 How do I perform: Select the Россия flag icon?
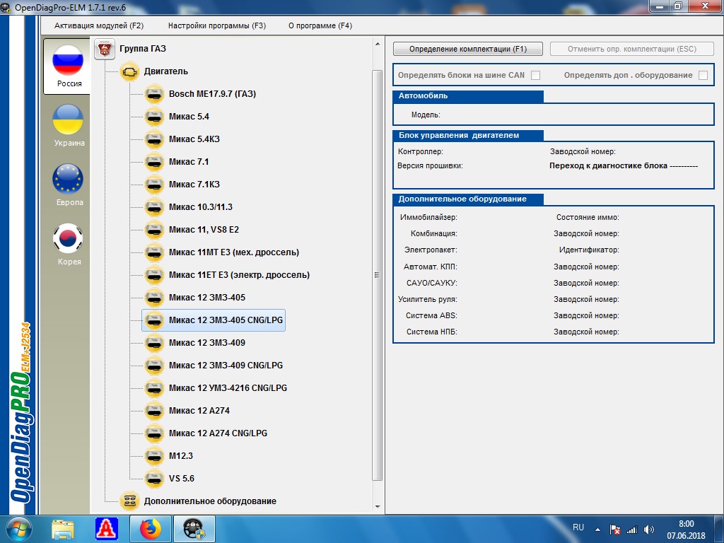tap(68, 60)
